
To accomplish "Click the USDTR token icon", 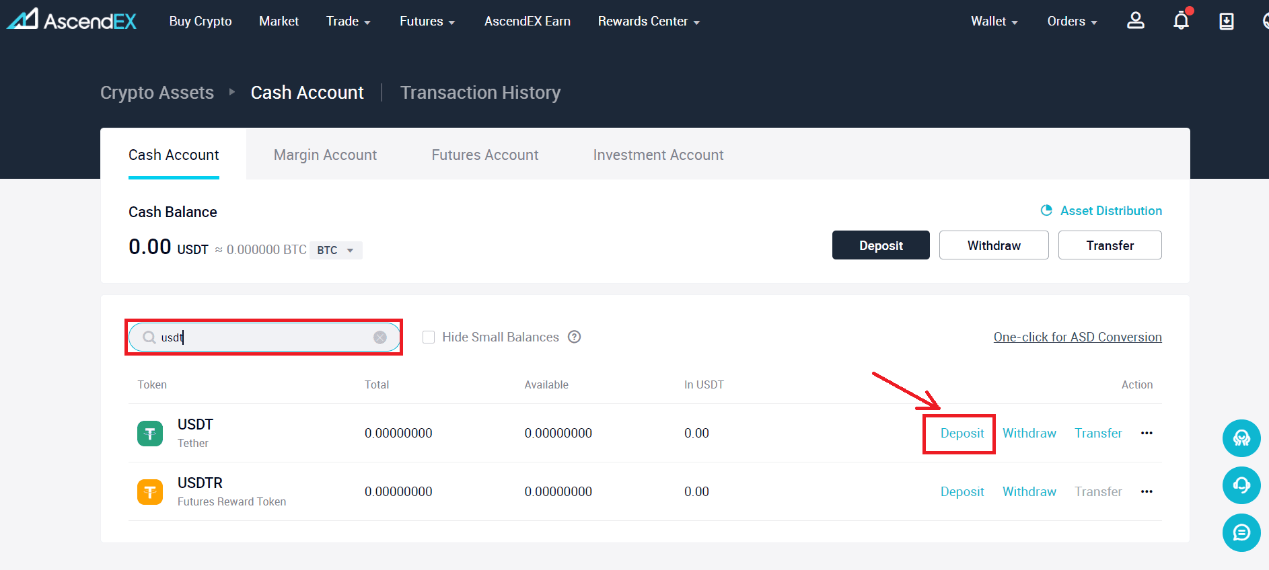I will pos(150,492).
